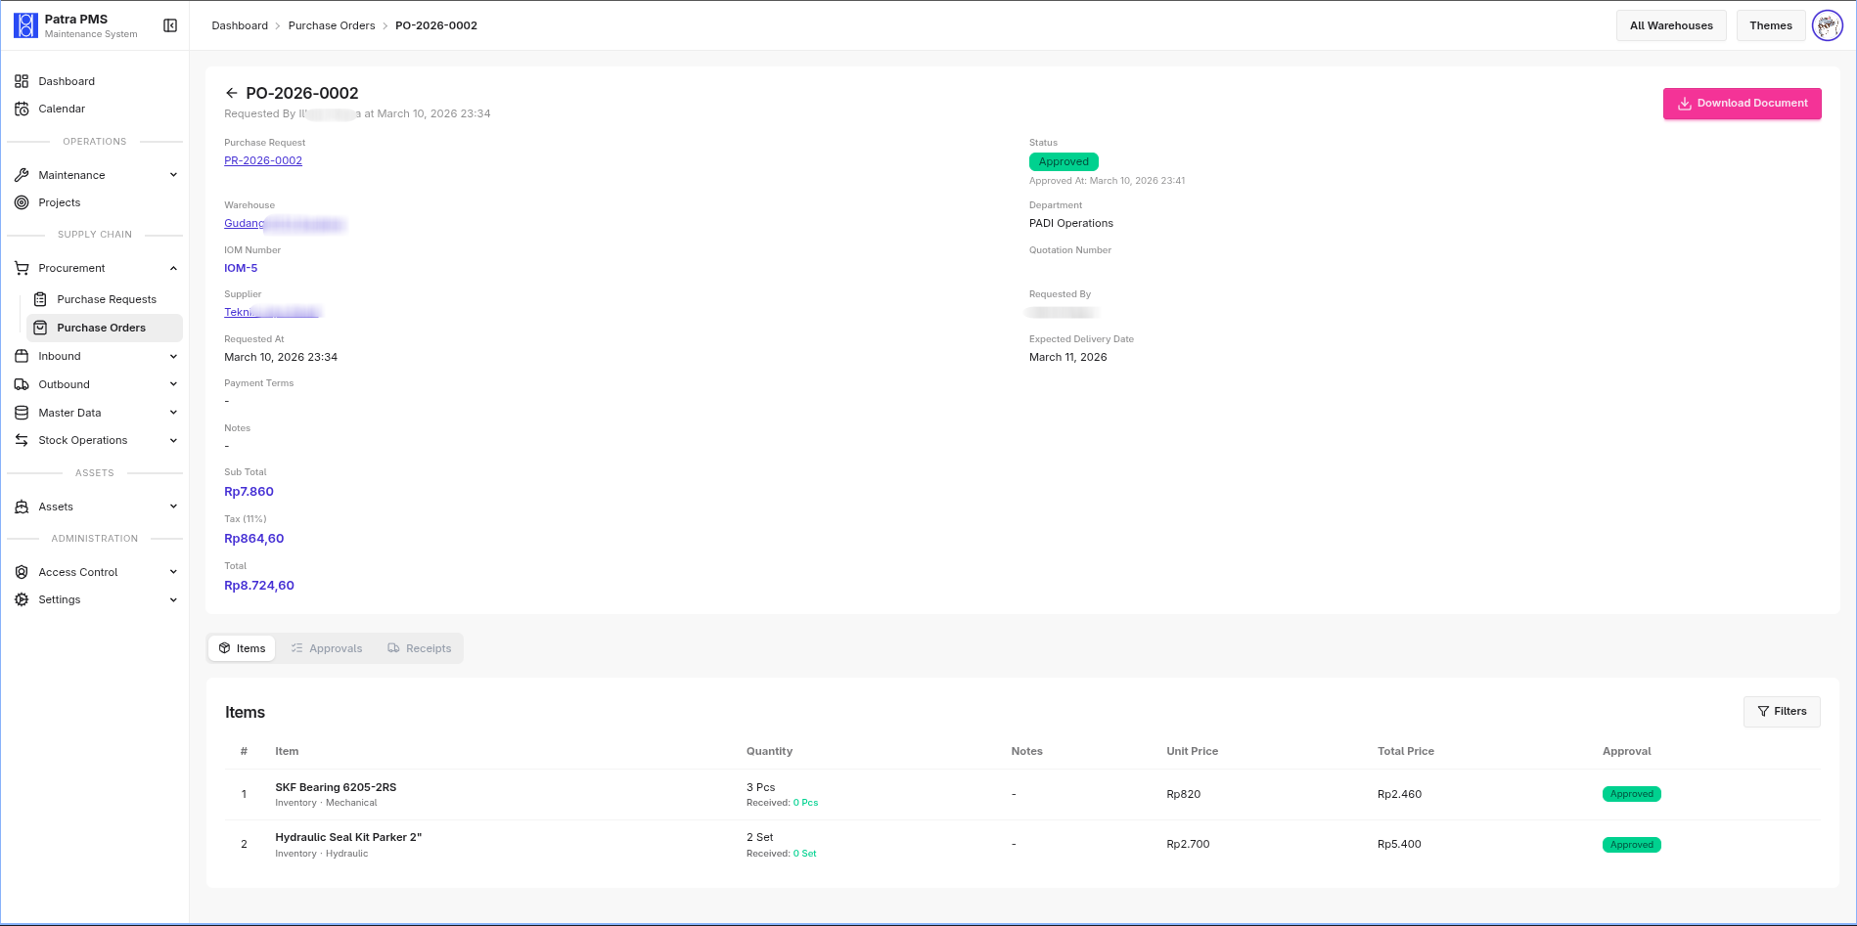Click the Maintenance wrench icon
Image resolution: width=1857 pixels, height=926 pixels.
click(22, 175)
